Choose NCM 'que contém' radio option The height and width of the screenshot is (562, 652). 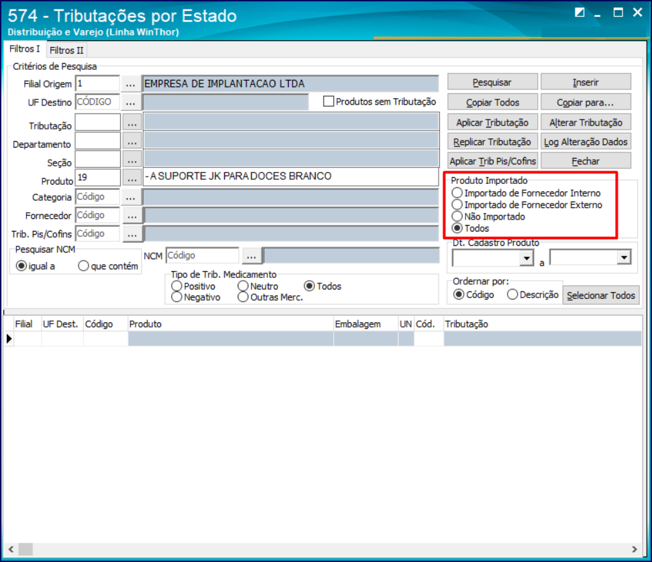(x=83, y=266)
